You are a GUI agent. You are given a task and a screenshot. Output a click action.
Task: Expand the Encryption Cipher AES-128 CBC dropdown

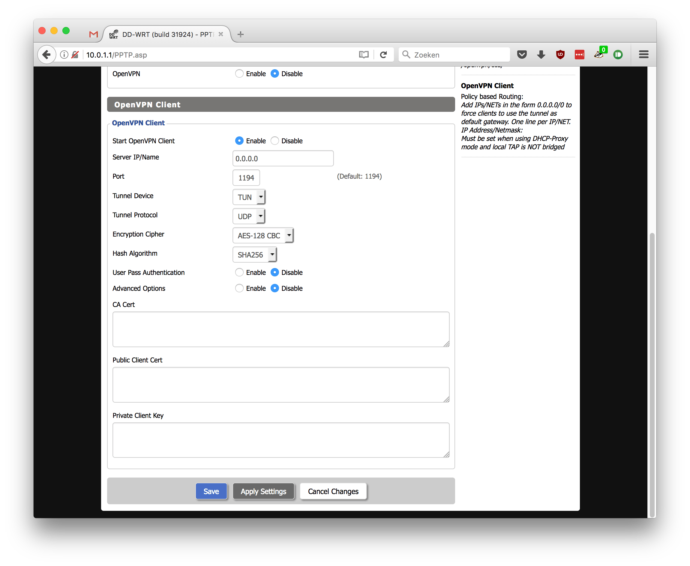(x=263, y=235)
